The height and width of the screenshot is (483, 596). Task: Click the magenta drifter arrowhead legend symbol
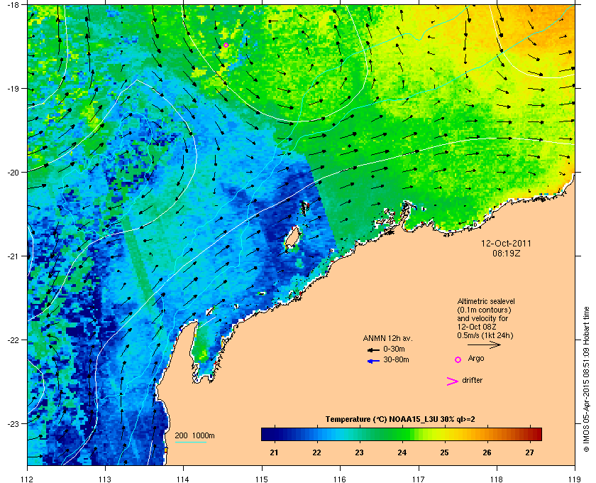click(453, 381)
